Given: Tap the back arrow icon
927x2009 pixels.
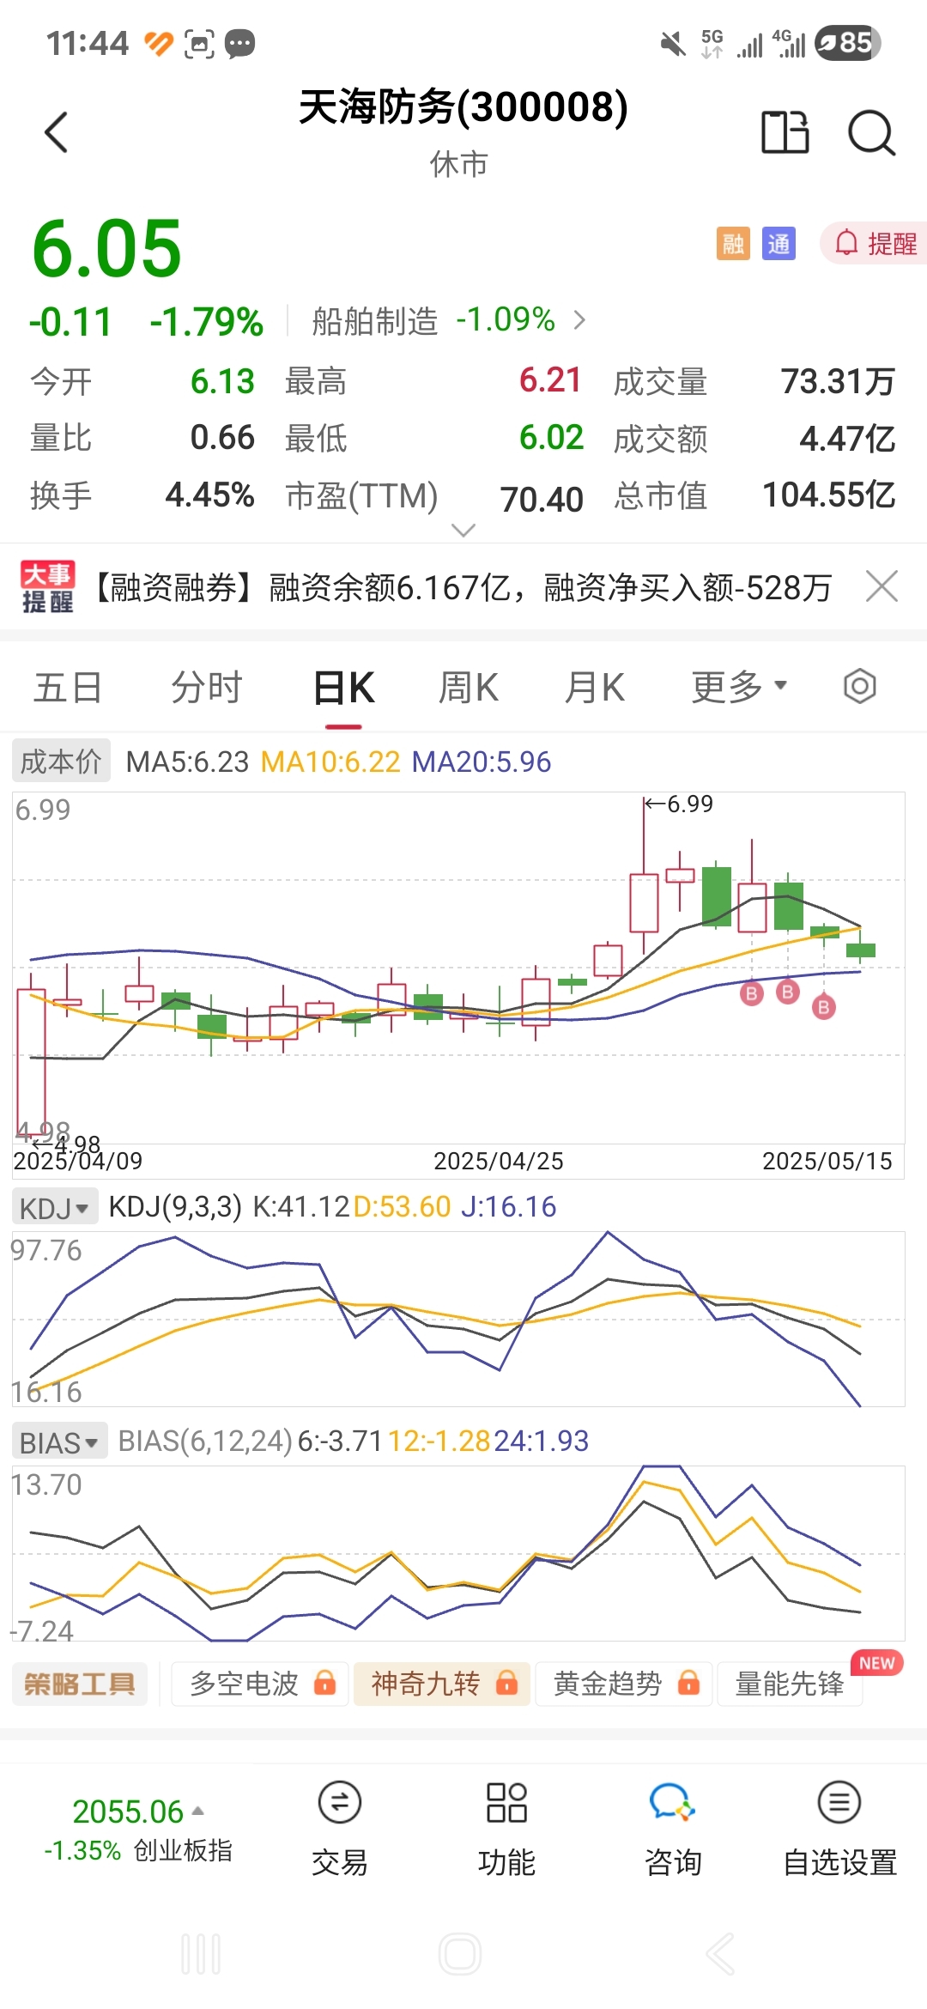Looking at the screenshot, I should point(57,132).
